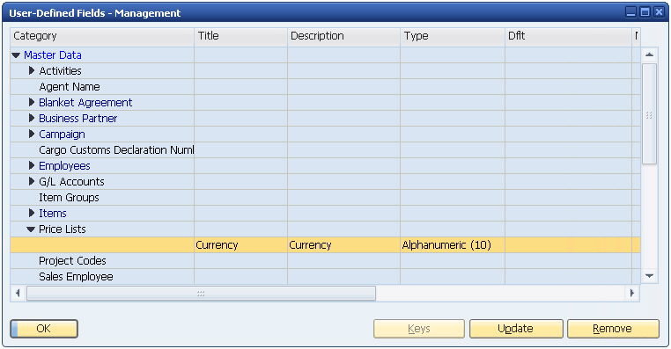The width and height of the screenshot is (671, 349).
Task: Expand the Blanket Agreement node
Action: (x=31, y=103)
